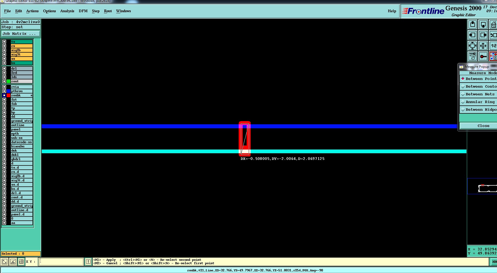Open the DFM menu
This screenshot has height=273, width=497.
[x=83, y=11]
